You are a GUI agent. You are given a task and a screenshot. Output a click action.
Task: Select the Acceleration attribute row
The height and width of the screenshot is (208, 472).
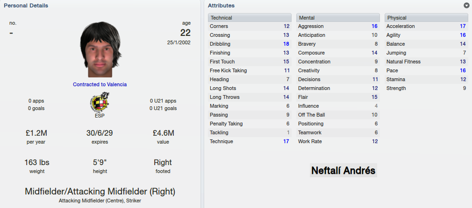426,26
